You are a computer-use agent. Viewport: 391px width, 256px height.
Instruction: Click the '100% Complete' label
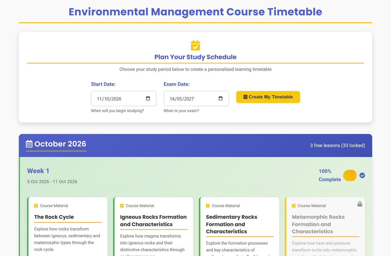pos(330,175)
